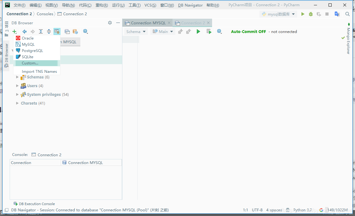
Task: Open DB Browser side tool window tab
Action: coord(6,55)
